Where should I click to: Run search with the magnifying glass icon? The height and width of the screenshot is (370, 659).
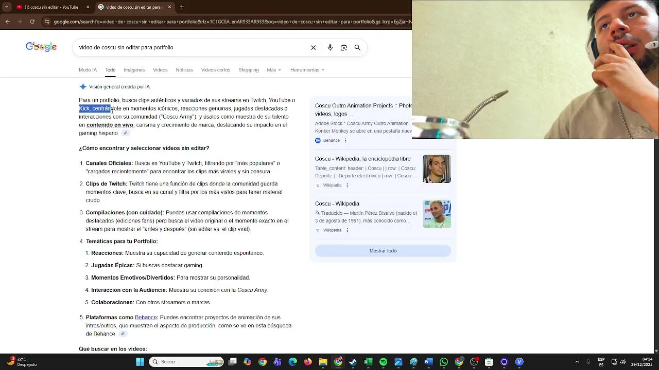(357, 47)
